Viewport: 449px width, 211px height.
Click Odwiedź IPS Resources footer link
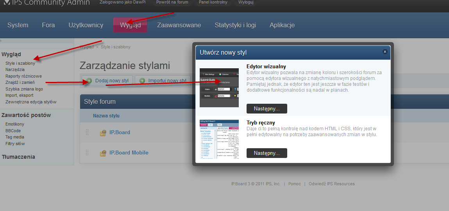click(x=332, y=184)
